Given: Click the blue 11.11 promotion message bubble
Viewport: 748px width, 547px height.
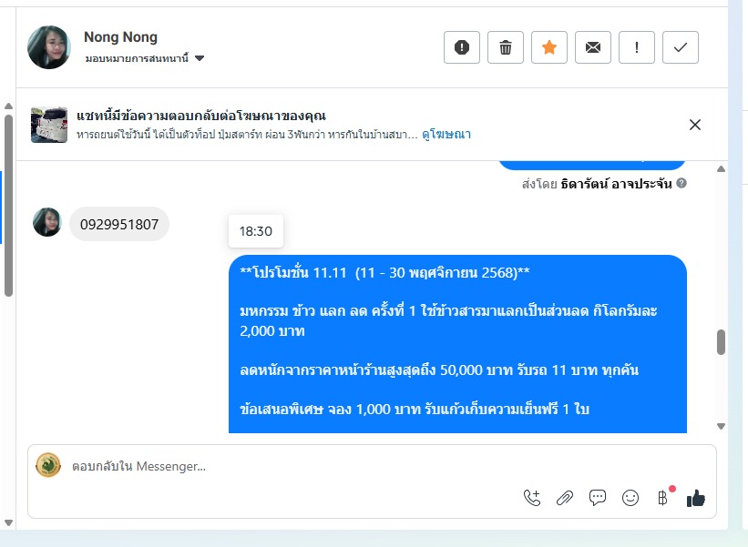Looking at the screenshot, I should coord(457,344).
